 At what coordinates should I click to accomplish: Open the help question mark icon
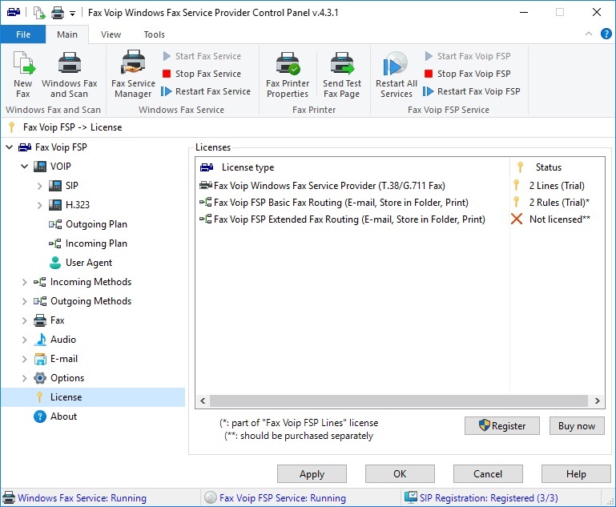click(x=606, y=34)
